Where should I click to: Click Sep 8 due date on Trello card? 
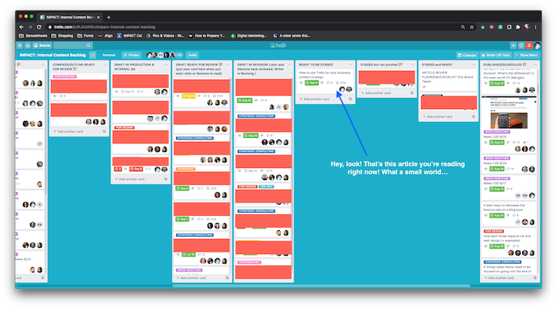tap(312, 83)
